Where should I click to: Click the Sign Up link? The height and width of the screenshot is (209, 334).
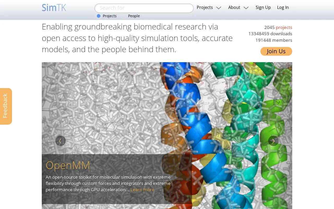tap(263, 7)
